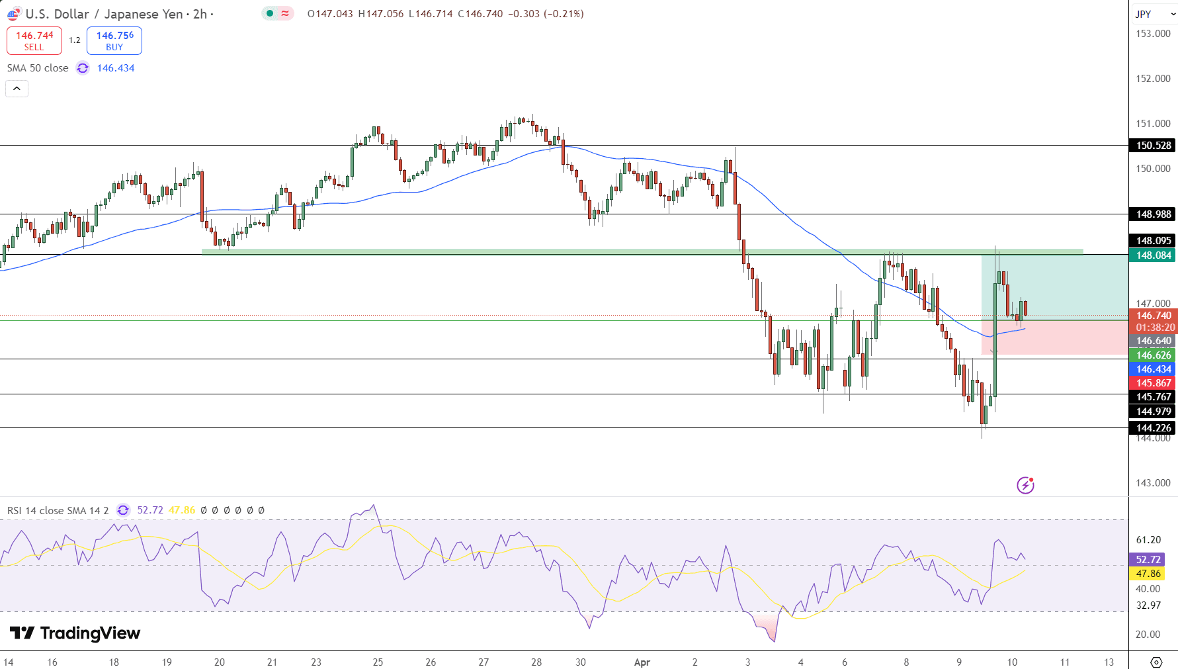Select the U.S. Dollar / Japanese Yen title

pyautogui.click(x=105, y=14)
